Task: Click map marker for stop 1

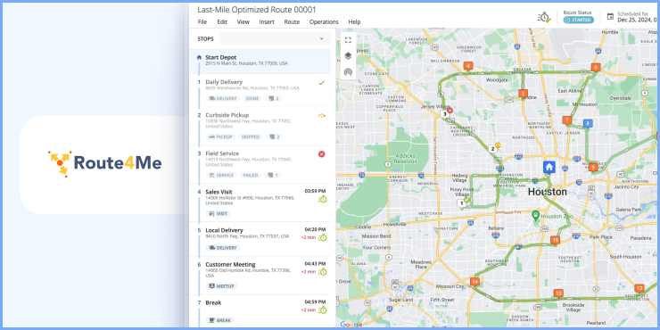Action: [x=461, y=203]
